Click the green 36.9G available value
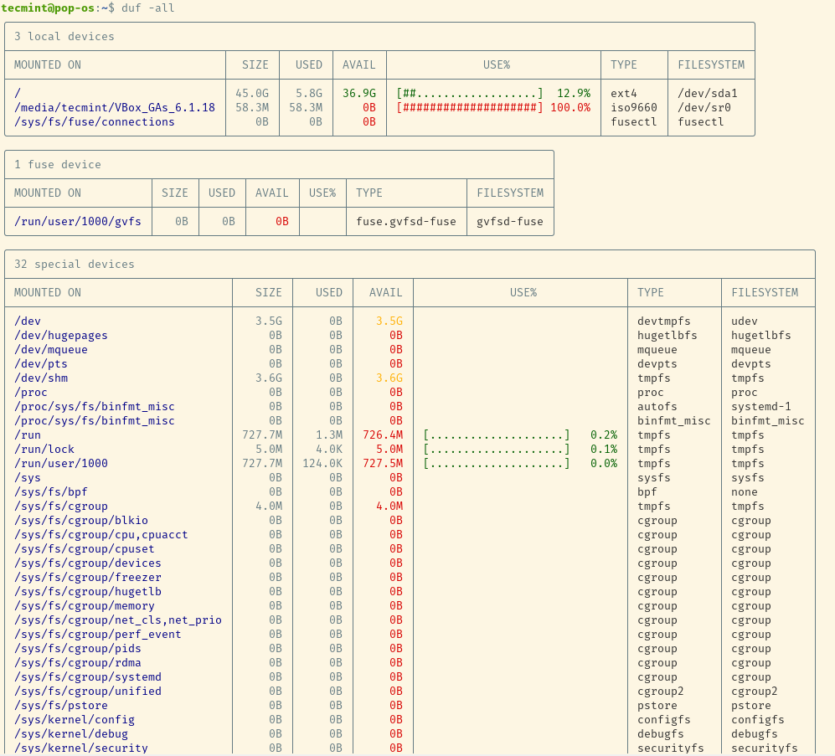This screenshot has height=756, width=835. pyautogui.click(x=359, y=93)
